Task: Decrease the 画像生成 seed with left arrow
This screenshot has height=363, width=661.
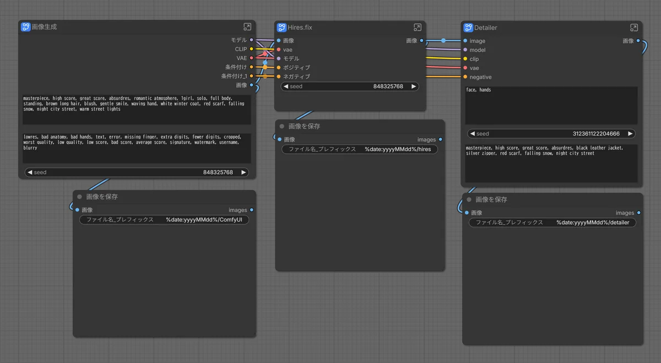Action: pyautogui.click(x=30, y=172)
